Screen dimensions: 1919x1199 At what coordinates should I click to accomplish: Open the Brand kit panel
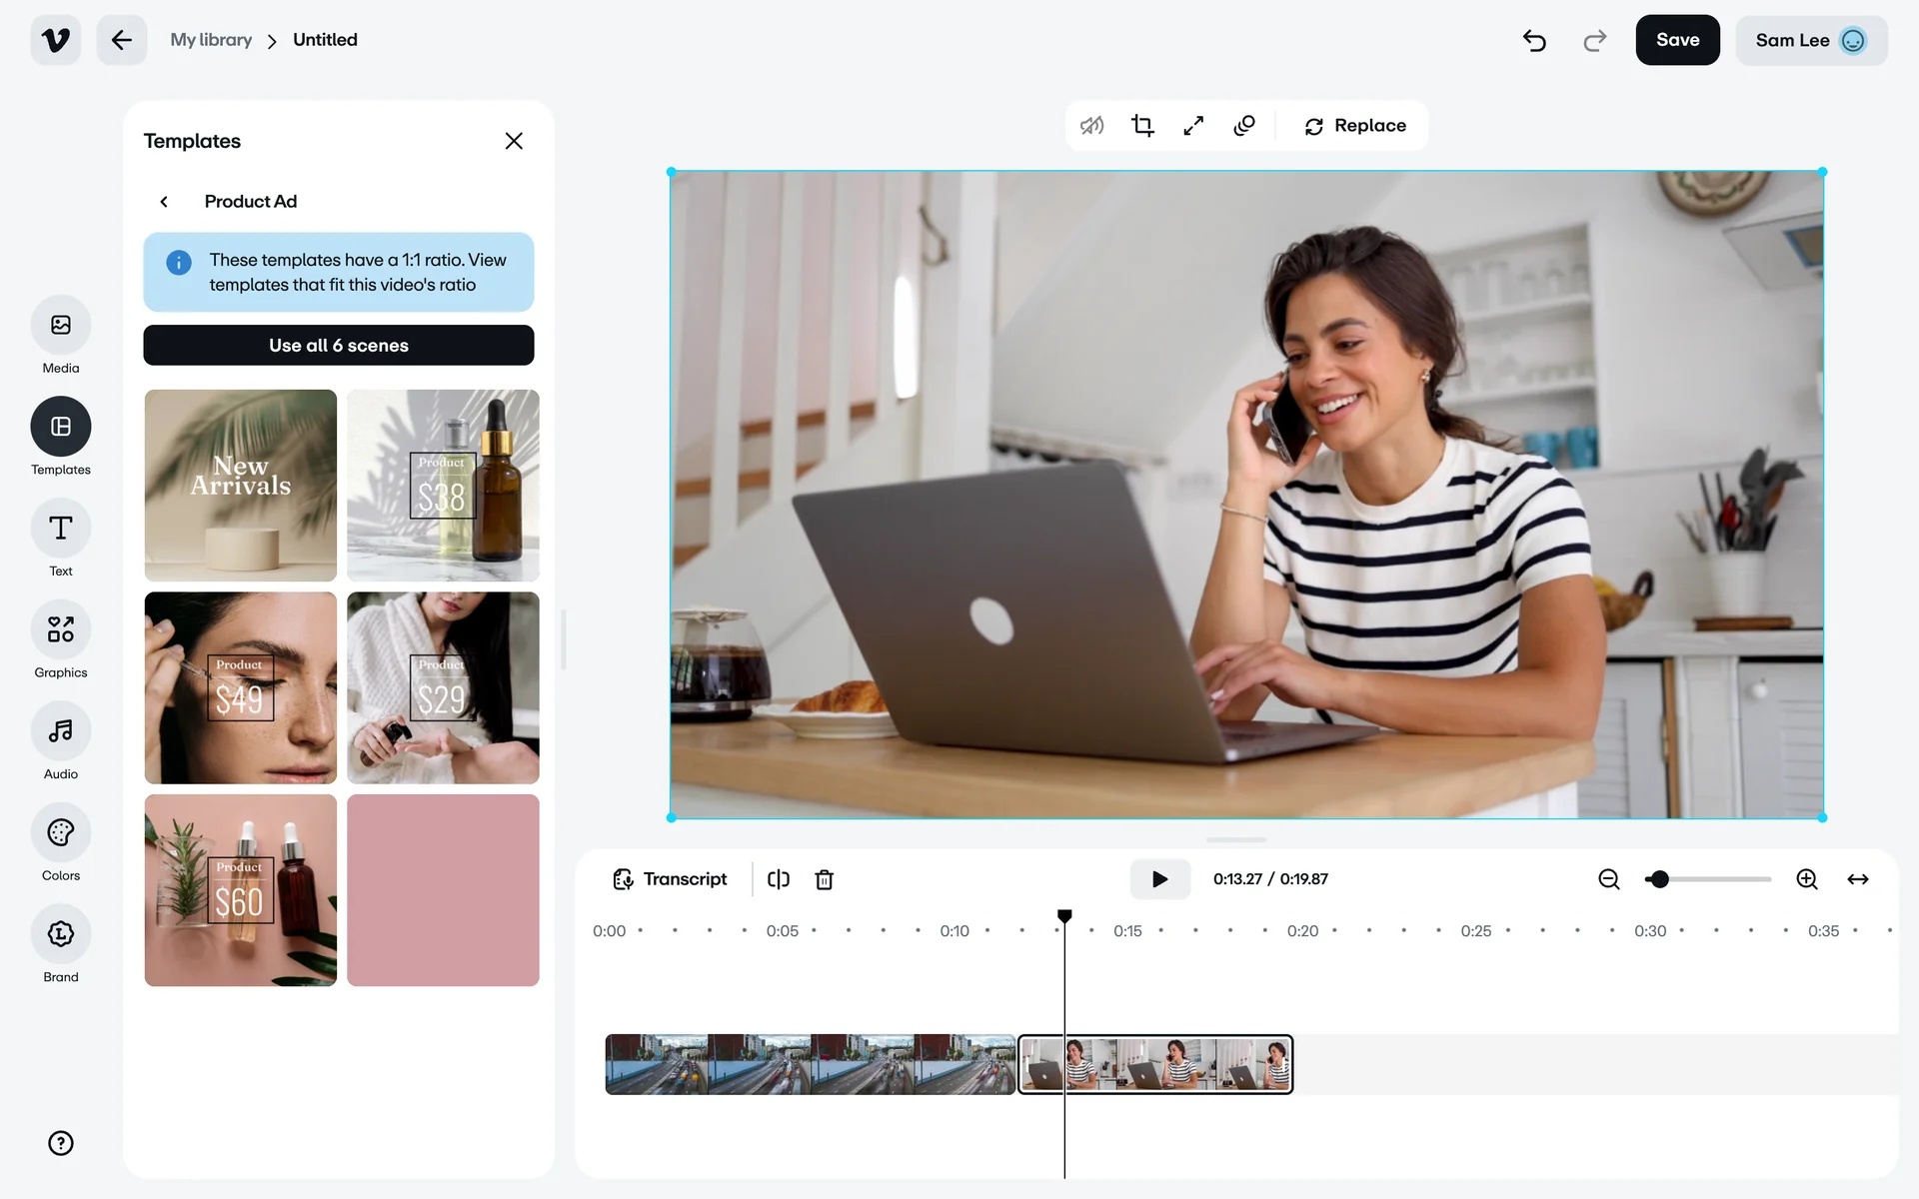pyautogui.click(x=61, y=935)
